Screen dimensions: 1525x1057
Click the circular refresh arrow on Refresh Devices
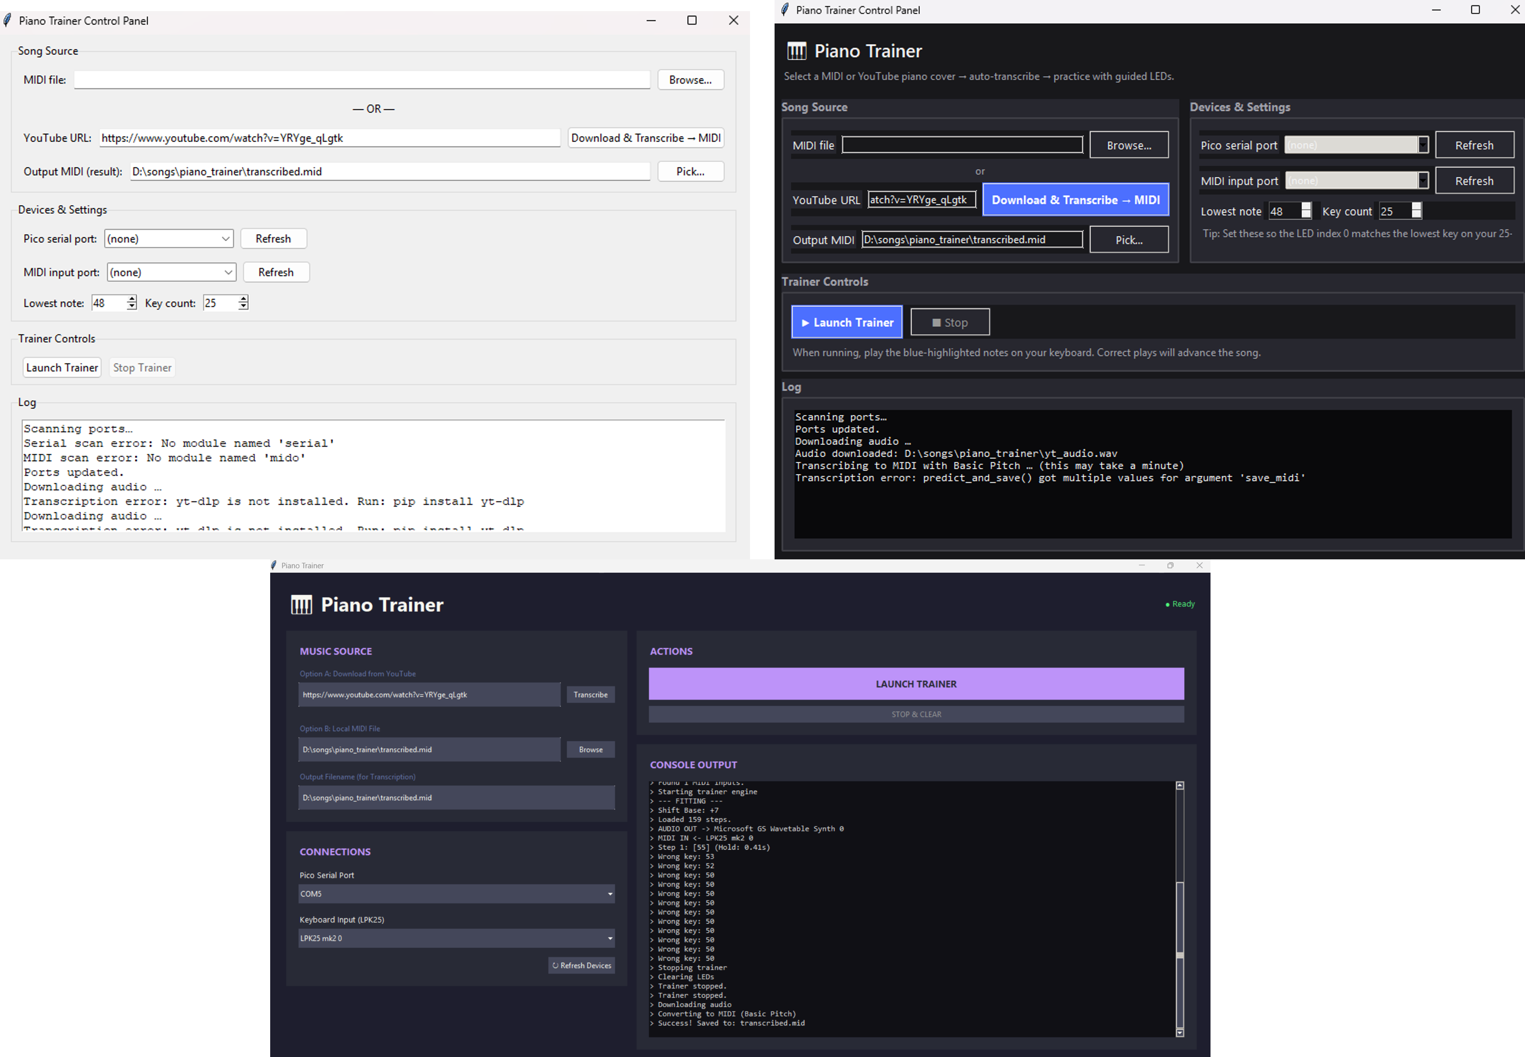[x=555, y=966]
